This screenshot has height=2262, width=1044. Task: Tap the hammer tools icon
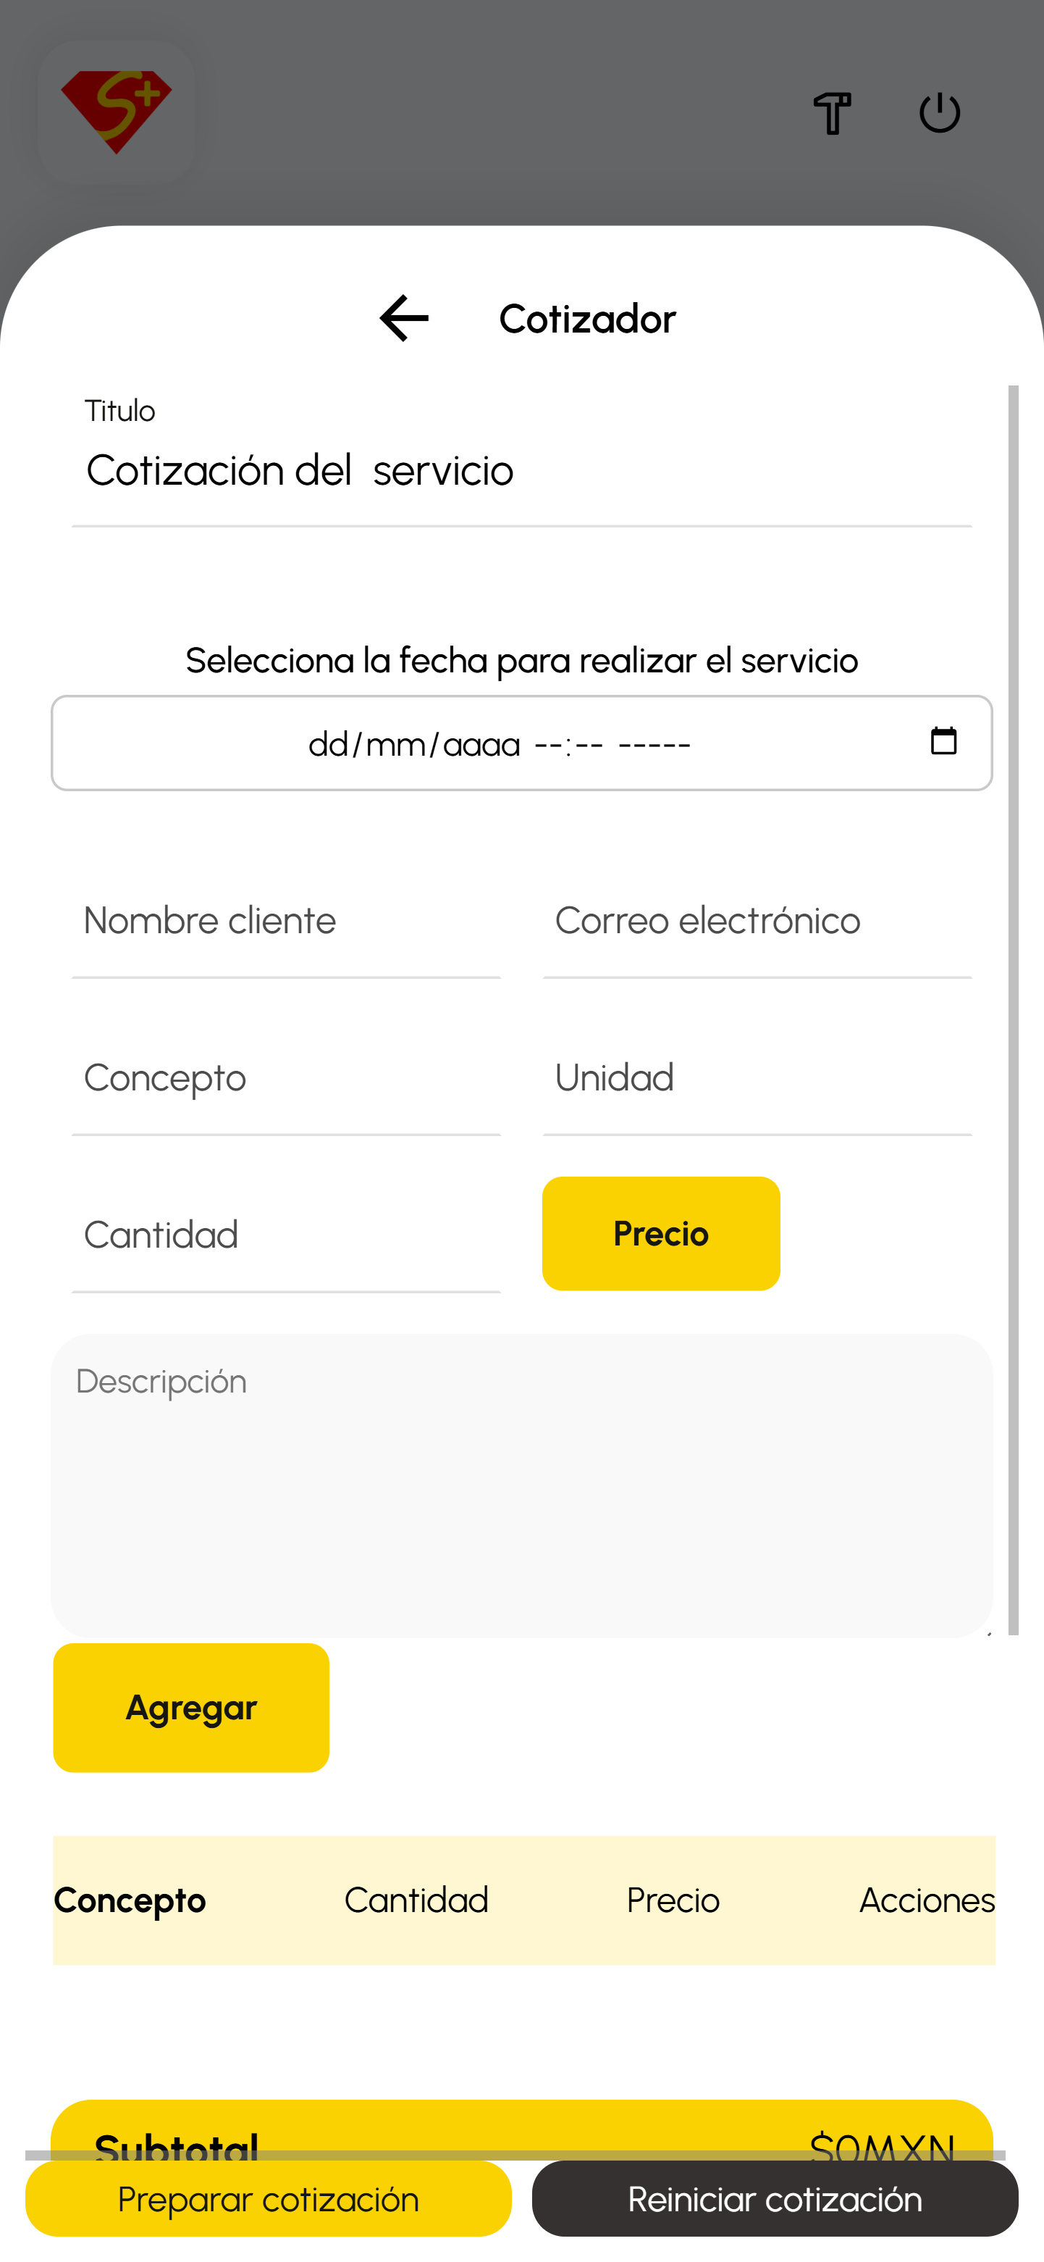[x=832, y=113]
